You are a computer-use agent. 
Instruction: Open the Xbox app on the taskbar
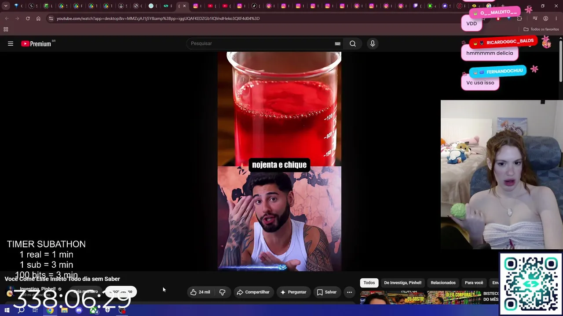[x=93, y=310]
